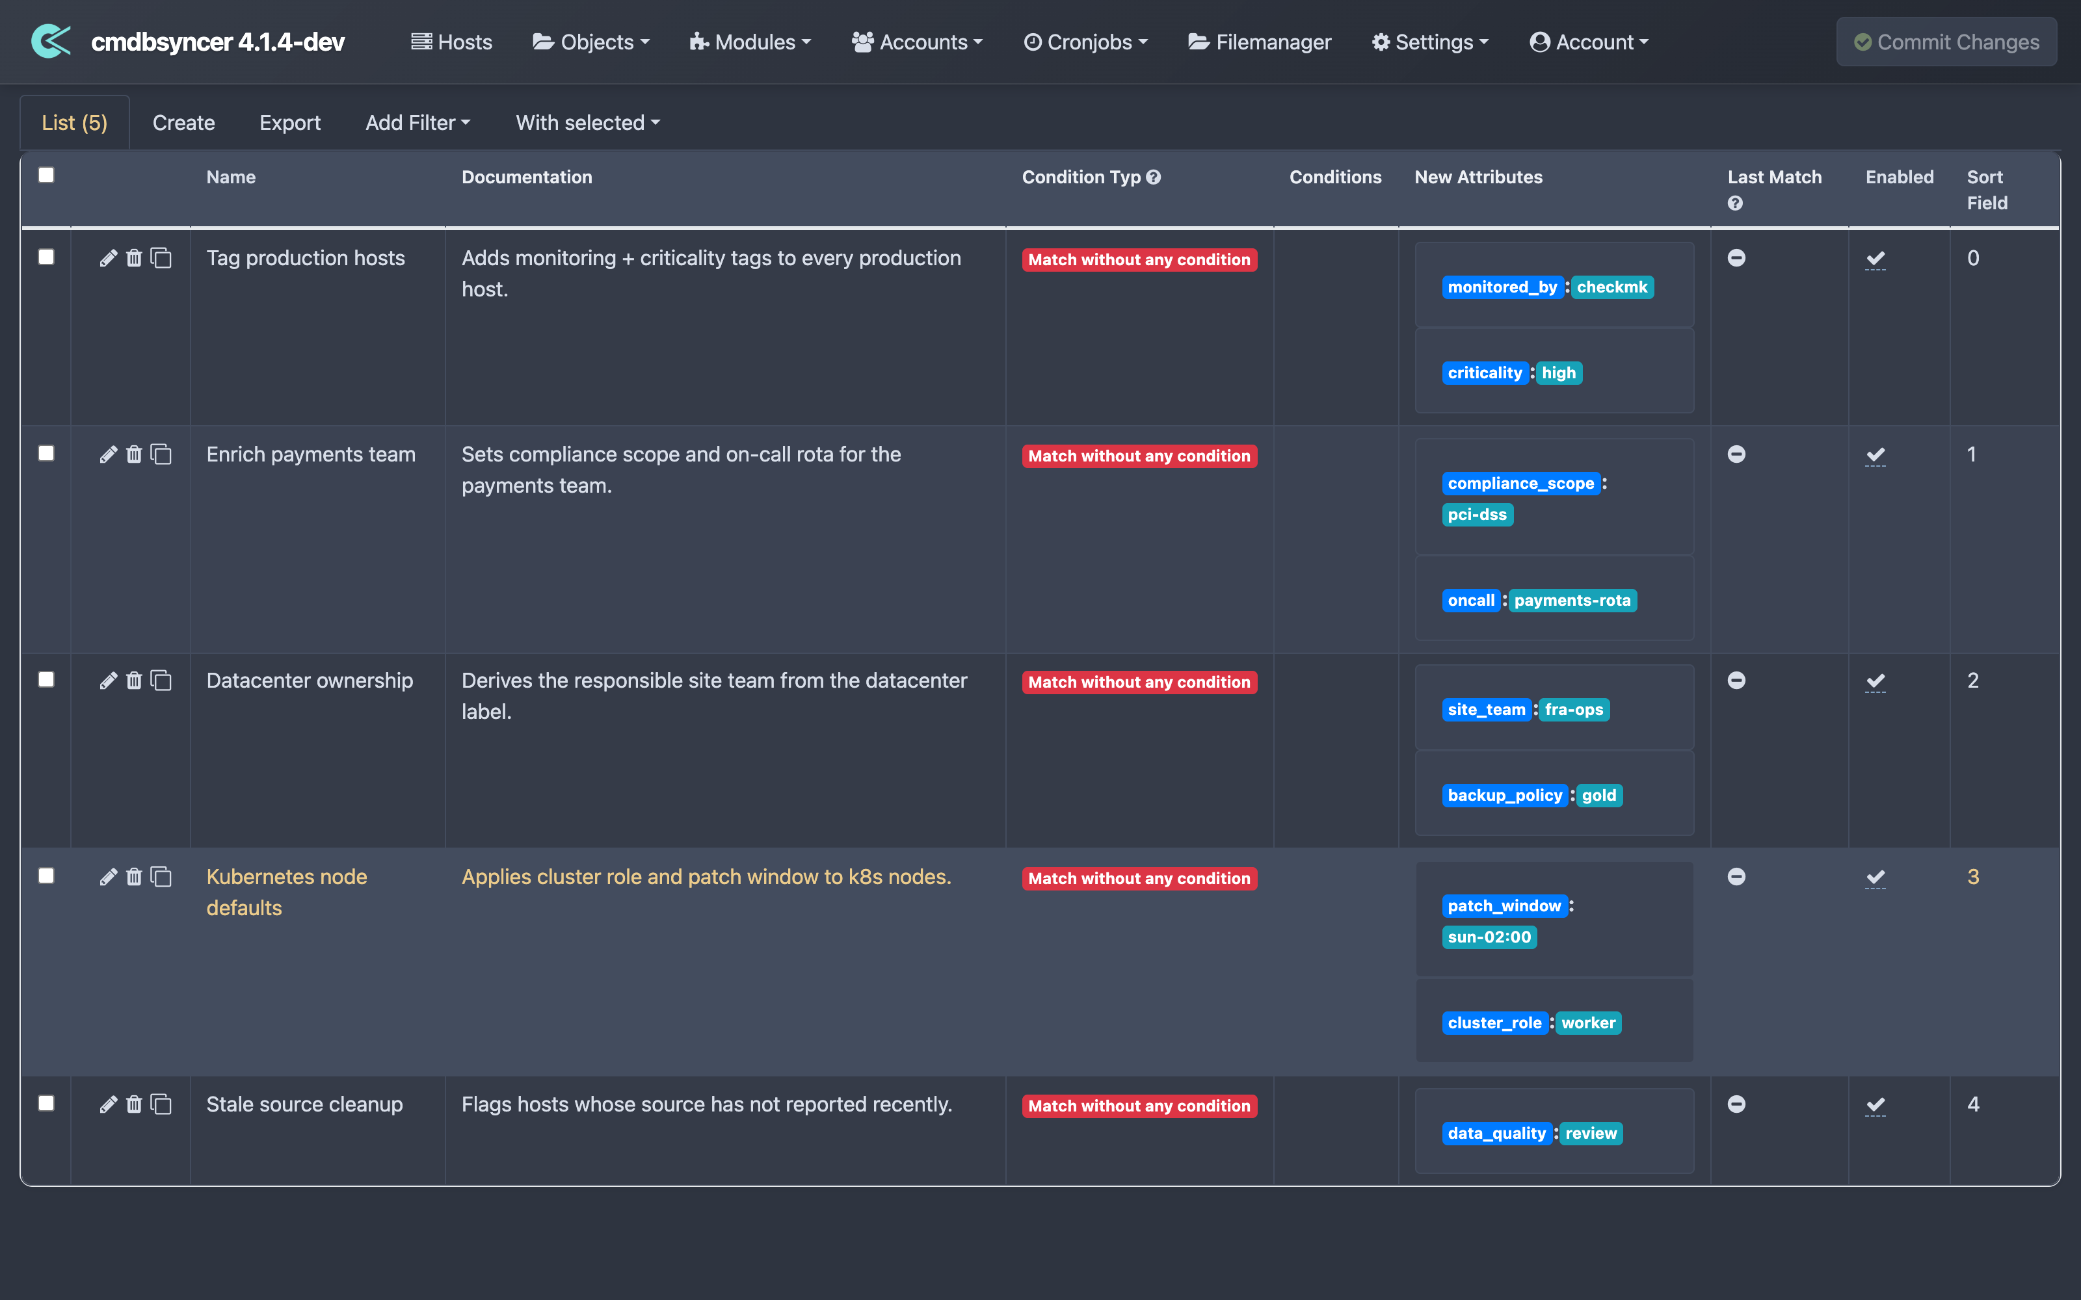This screenshot has height=1300, width=2081.
Task: Delete the Stale source cleanup rule
Action: (x=134, y=1104)
